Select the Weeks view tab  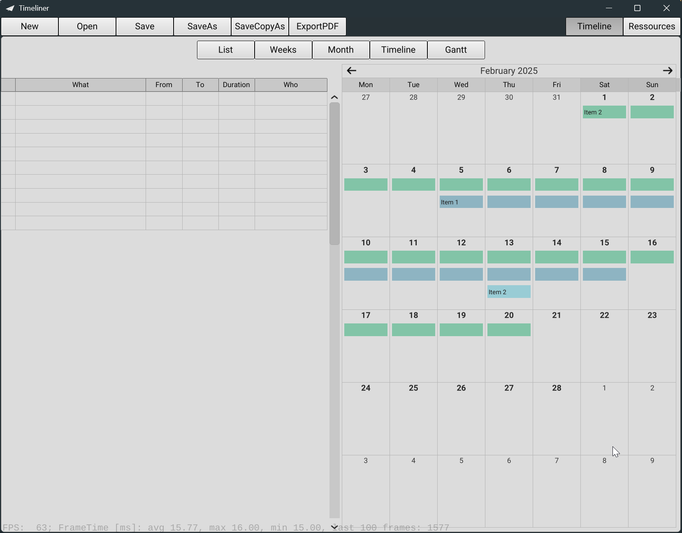(x=283, y=50)
